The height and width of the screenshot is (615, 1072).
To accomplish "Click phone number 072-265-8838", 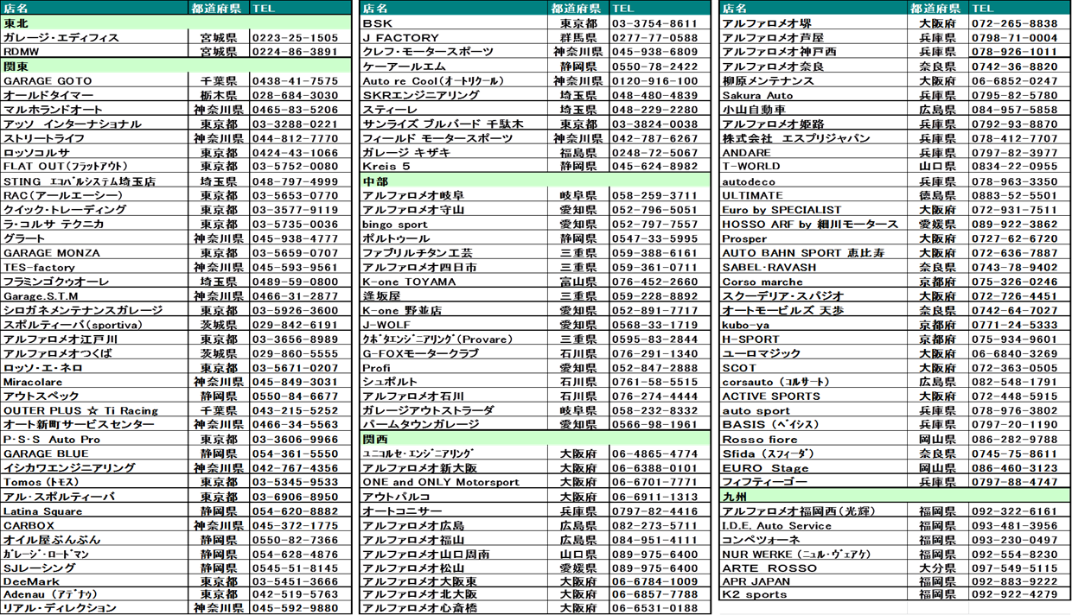I will [x=1019, y=23].
